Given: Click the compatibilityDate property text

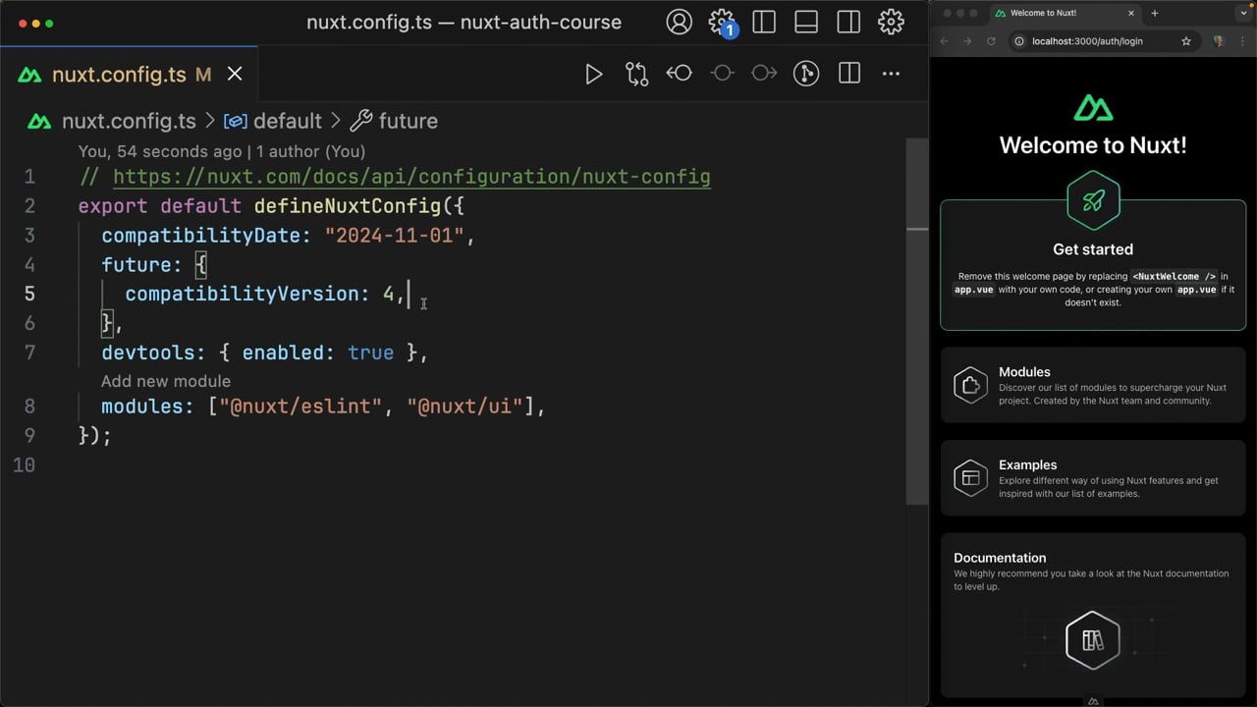Looking at the screenshot, I should (200, 236).
